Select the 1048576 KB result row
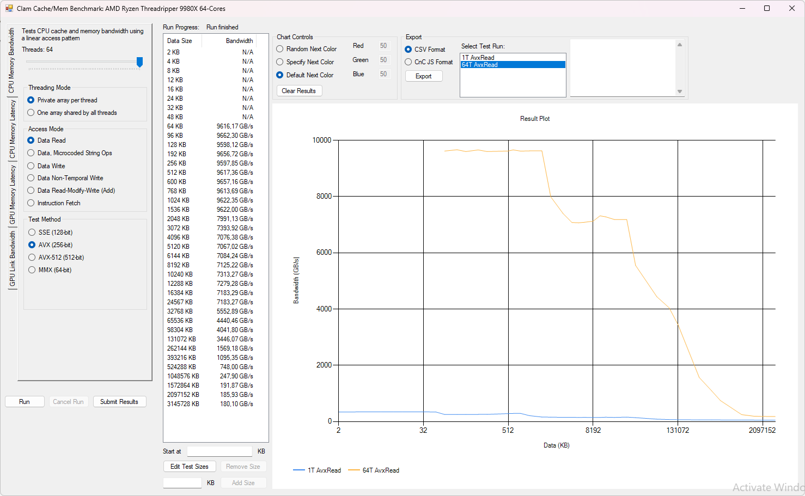 click(x=210, y=376)
